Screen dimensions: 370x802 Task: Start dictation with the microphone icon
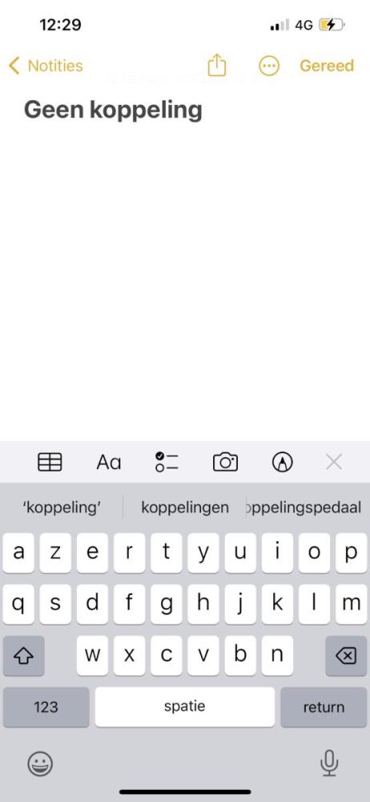tap(329, 764)
